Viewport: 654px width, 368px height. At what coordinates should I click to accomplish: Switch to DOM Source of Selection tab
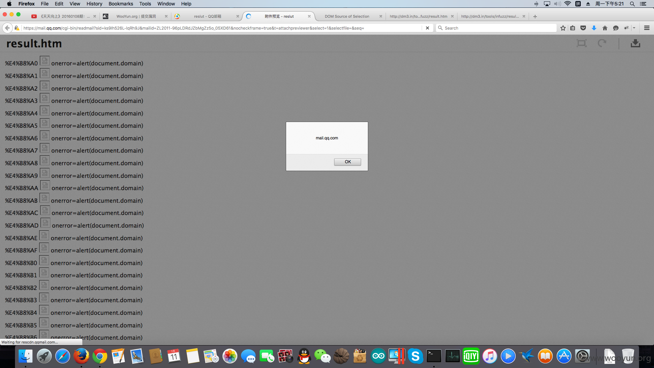tap(347, 16)
